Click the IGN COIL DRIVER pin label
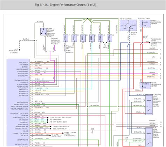This screenshot has height=147, width=166. point(23,102)
